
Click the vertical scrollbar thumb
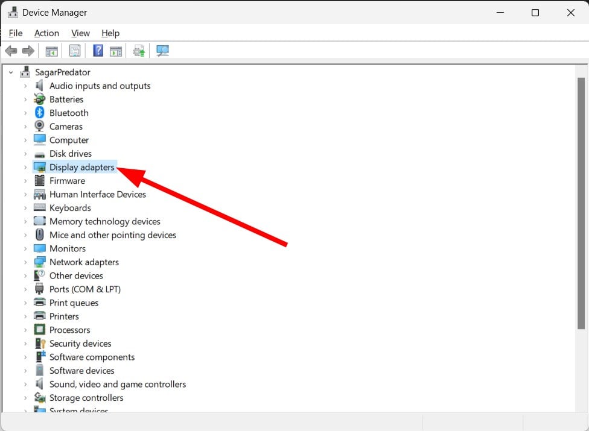coord(581,203)
